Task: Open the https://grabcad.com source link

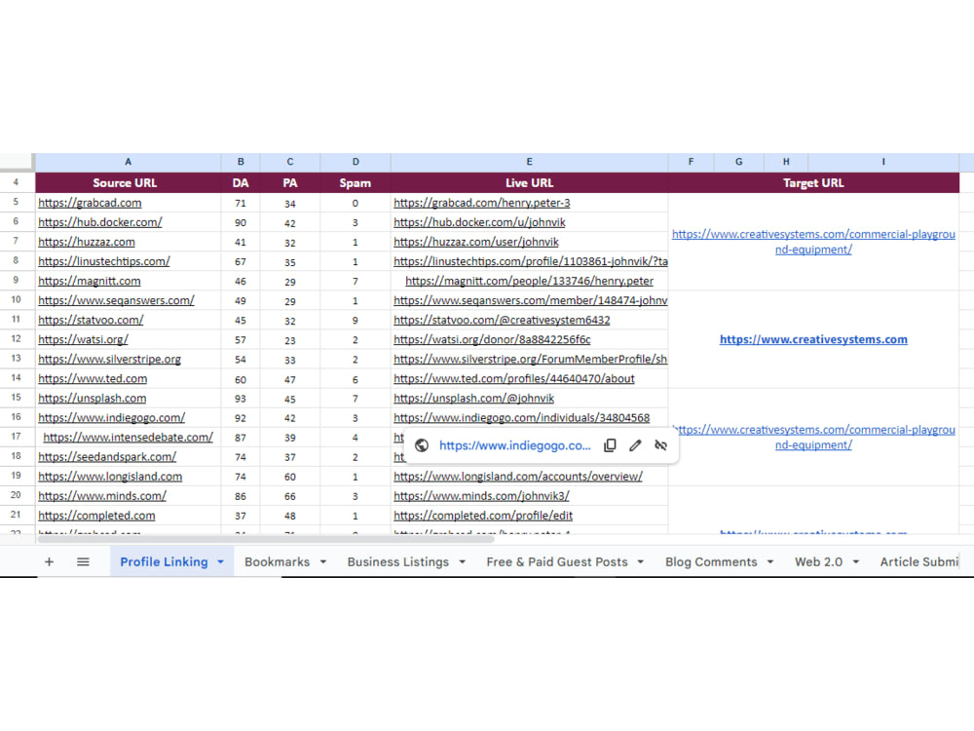Action: (90, 203)
